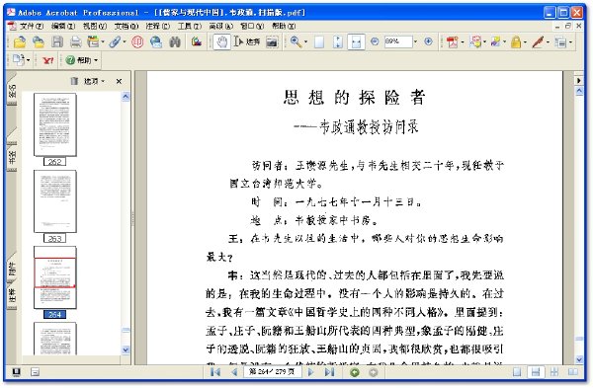The width and height of the screenshot is (593, 388).
Task: Open the 文档 menu
Action: point(127,26)
